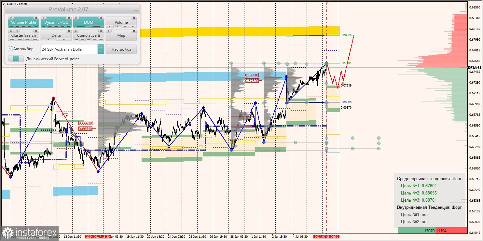Viewport: 483px width, 241px height.
Task: Click the Среднесрочная Тенденция: Лонг text
Action: pos(429,179)
